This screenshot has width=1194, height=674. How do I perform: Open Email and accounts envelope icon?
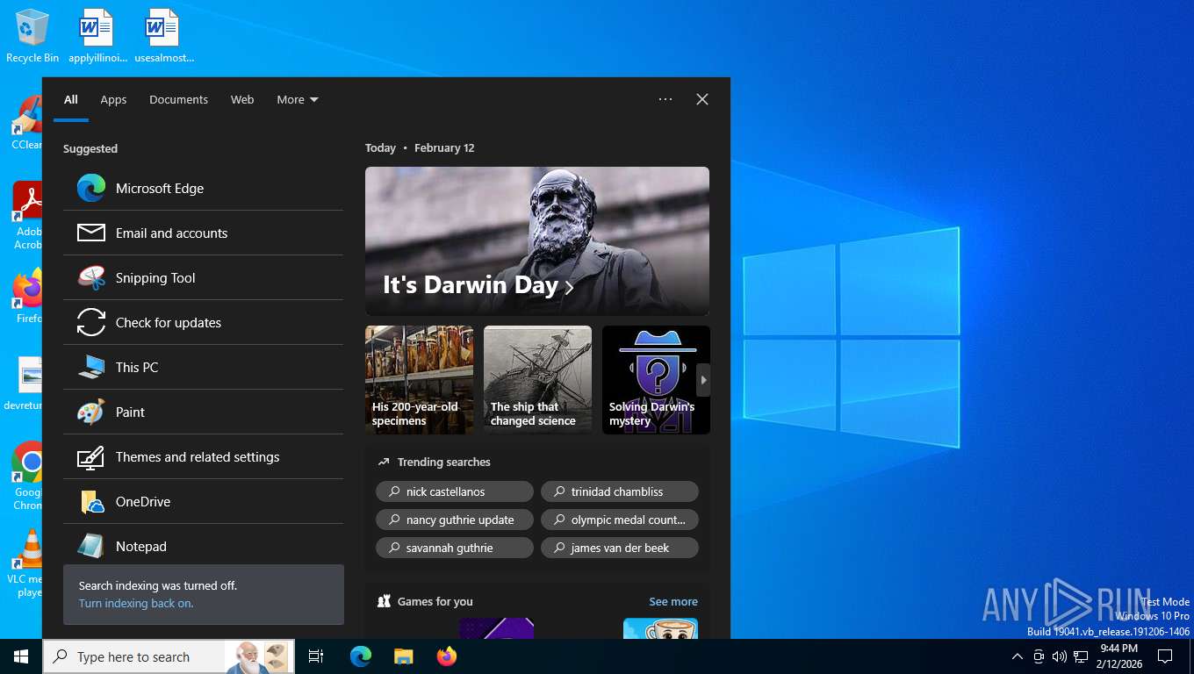click(91, 233)
